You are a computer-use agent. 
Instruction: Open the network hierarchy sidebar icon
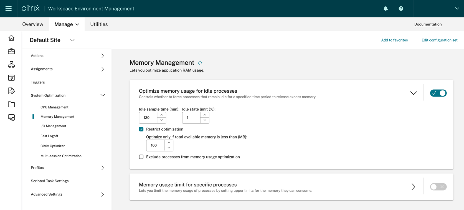pos(11,65)
